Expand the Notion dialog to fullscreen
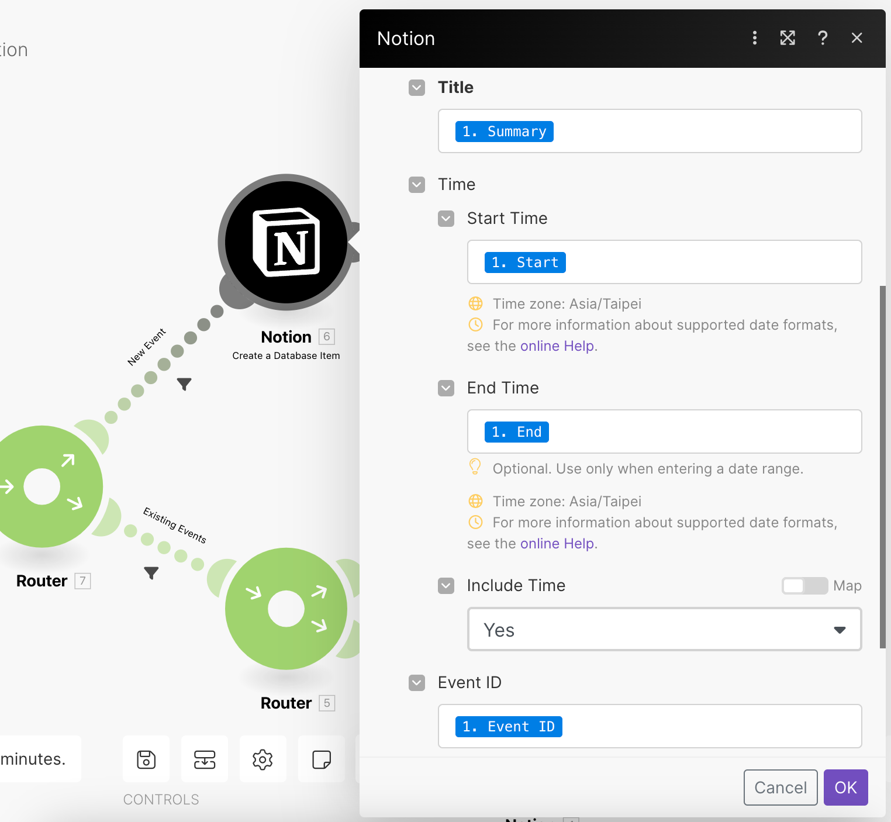Screen dimensions: 891x822 788,38
